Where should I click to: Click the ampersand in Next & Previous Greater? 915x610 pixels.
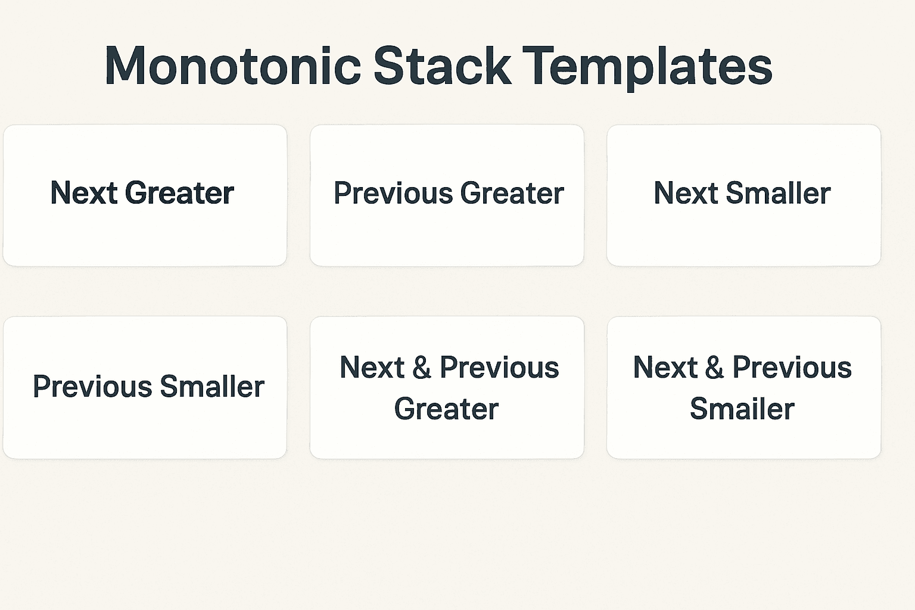pyautogui.click(x=422, y=368)
